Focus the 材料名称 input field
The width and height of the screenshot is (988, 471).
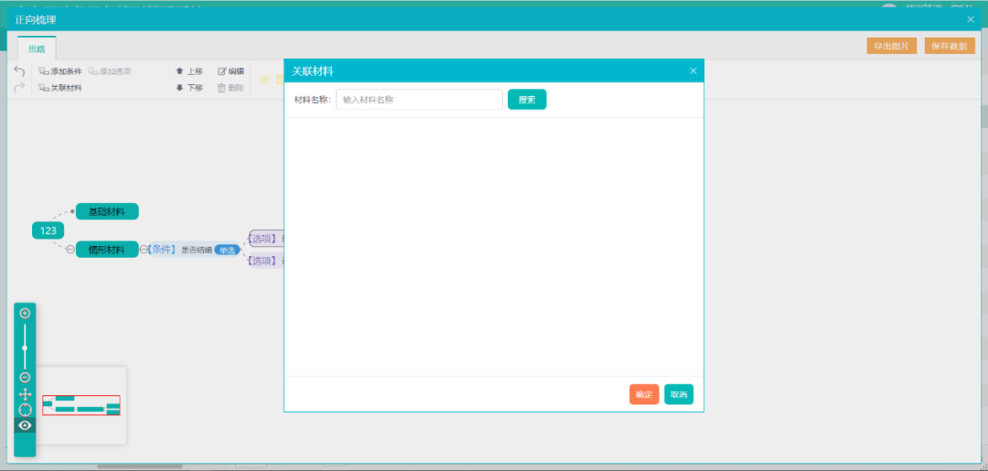click(x=419, y=100)
